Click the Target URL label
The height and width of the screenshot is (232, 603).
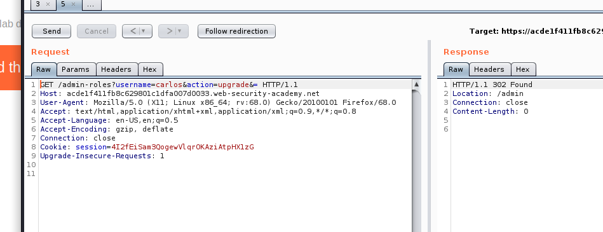(536, 31)
